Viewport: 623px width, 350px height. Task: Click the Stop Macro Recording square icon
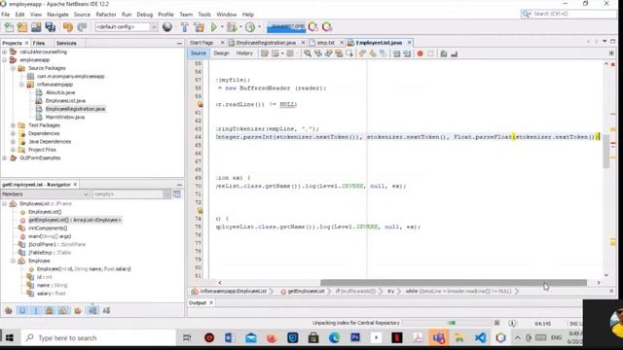[x=431, y=53]
